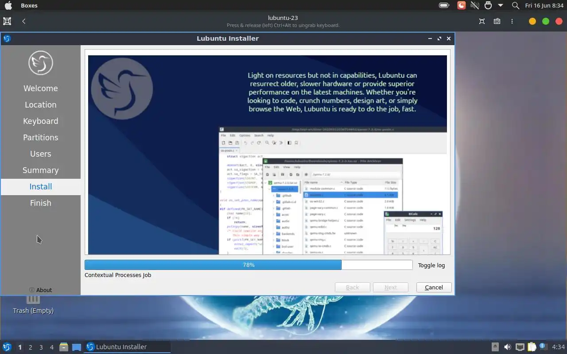The image size is (567, 354).
Task: Open the Boxes application menu
Action: [29, 5]
